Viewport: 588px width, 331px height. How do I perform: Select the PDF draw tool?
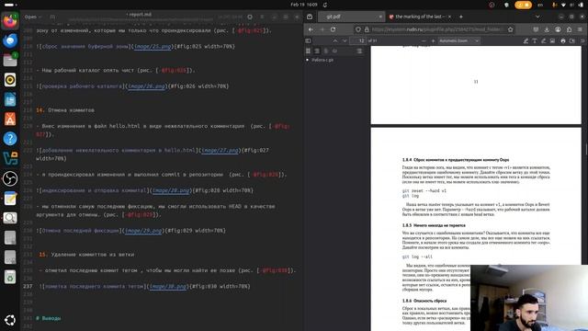pos(543,40)
